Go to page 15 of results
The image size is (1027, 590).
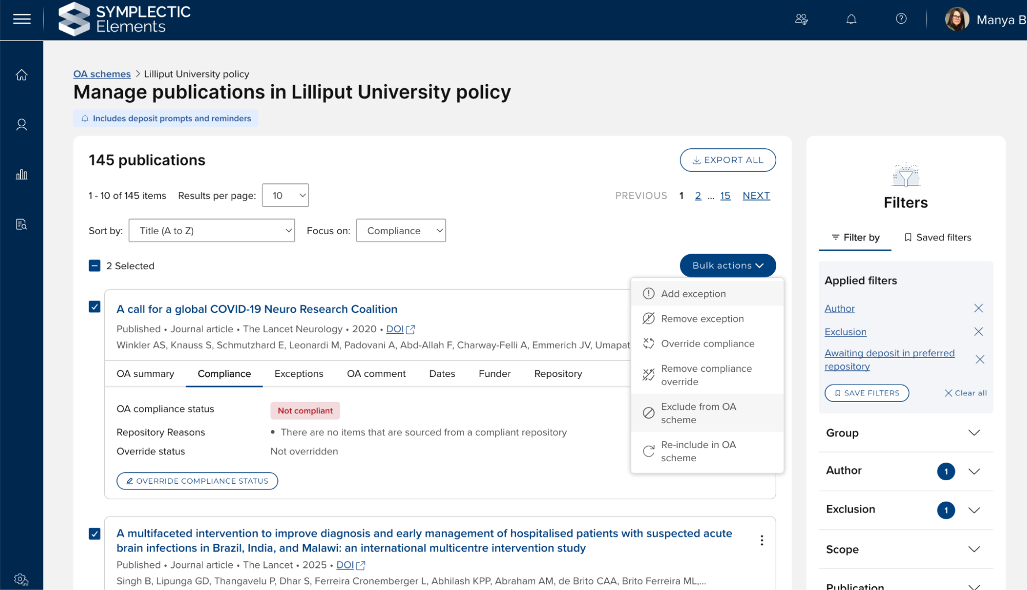[x=725, y=196]
